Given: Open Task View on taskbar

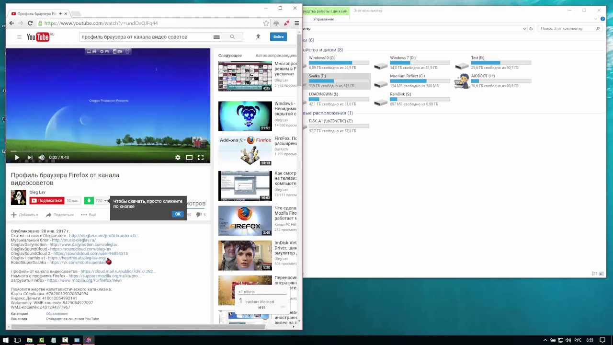Looking at the screenshot, I should pyautogui.click(x=17, y=340).
